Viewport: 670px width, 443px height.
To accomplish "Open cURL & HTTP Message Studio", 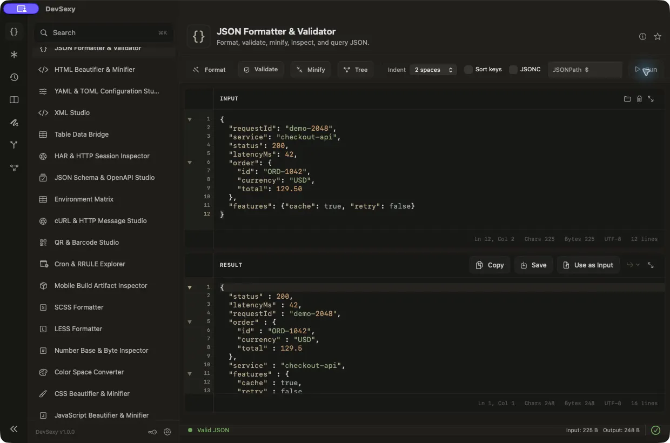I will pyautogui.click(x=104, y=221).
